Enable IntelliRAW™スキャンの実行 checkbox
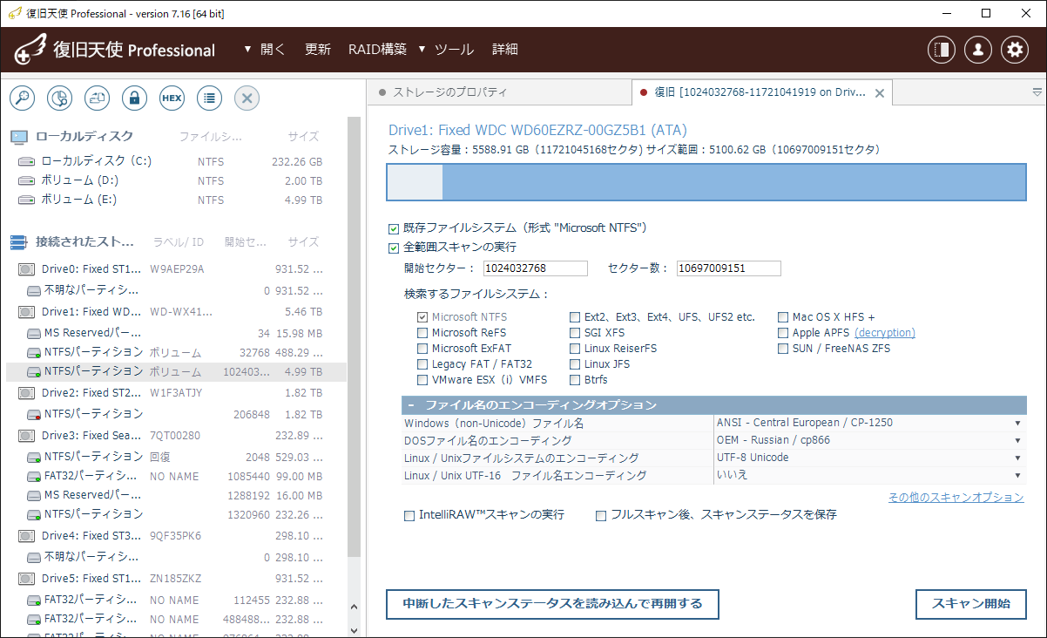1047x638 pixels. [409, 516]
